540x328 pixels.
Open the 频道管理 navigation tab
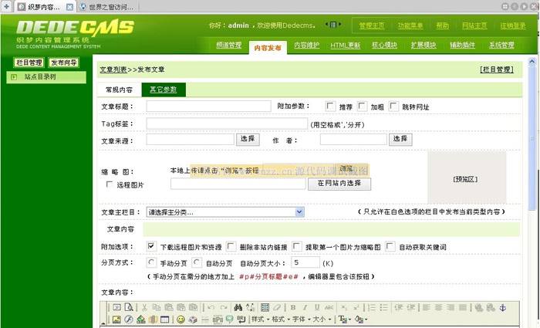click(x=228, y=45)
